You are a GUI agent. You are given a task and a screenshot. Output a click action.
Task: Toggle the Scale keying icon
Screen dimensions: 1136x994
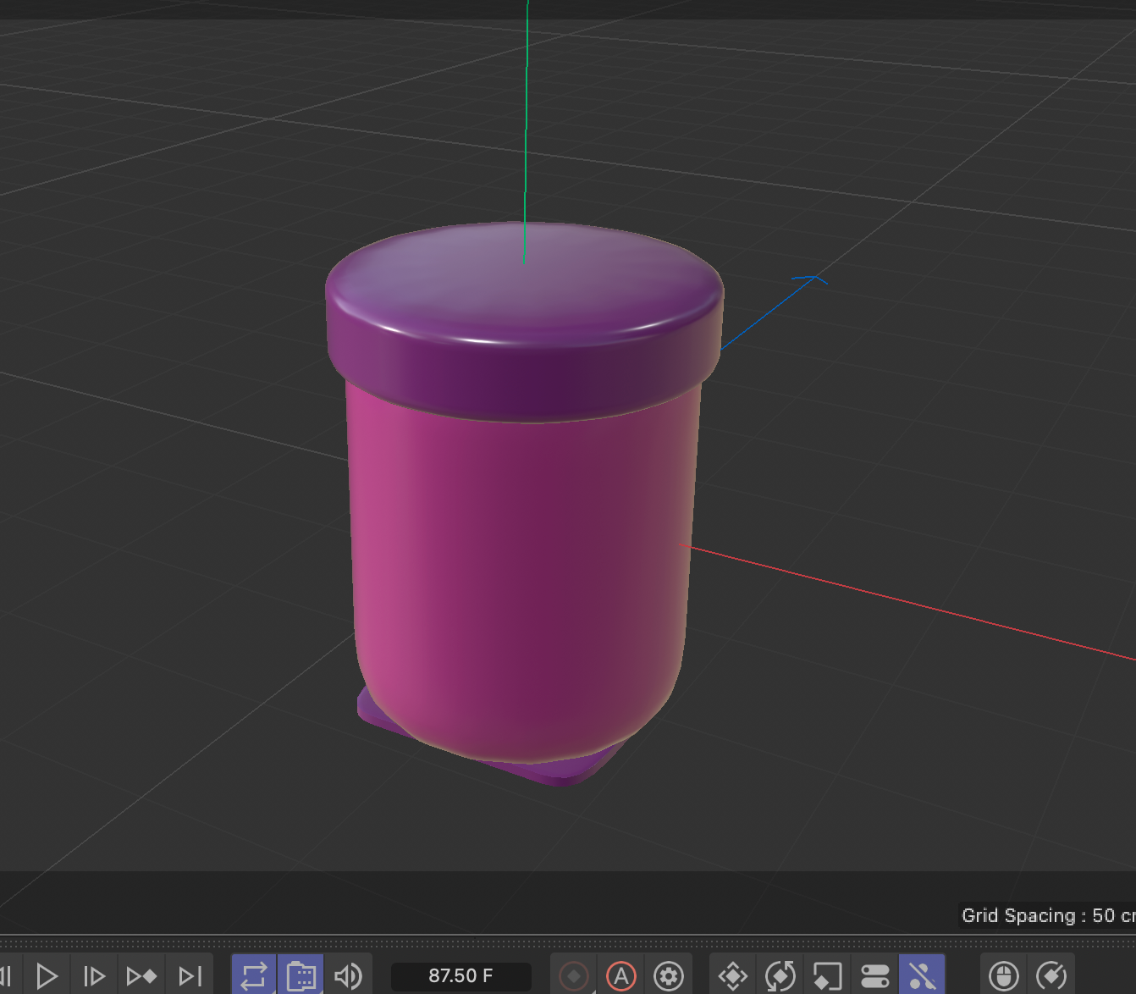pos(827,976)
